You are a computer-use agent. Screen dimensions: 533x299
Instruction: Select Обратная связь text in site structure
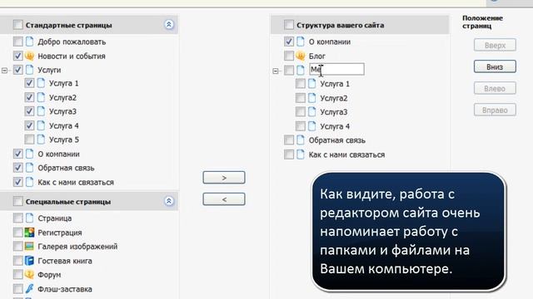(336, 140)
